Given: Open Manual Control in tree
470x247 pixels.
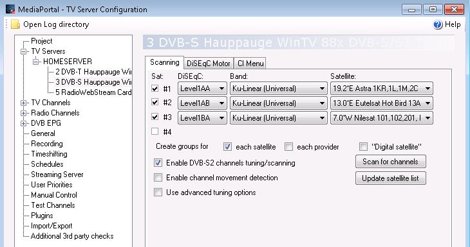Looking at the screenshot, I should [x=54, y=195].
